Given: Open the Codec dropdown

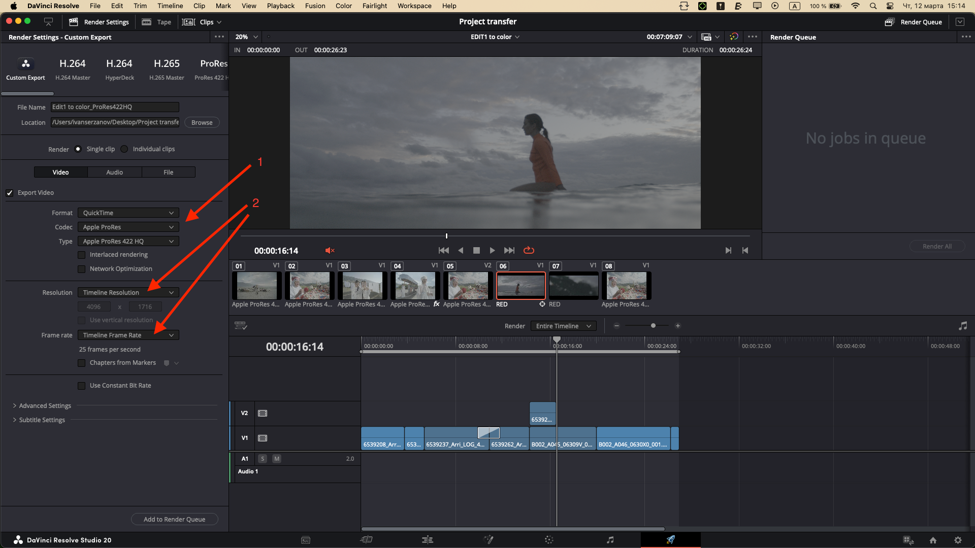Looking at the screenshot, I should tap(128, 227).
